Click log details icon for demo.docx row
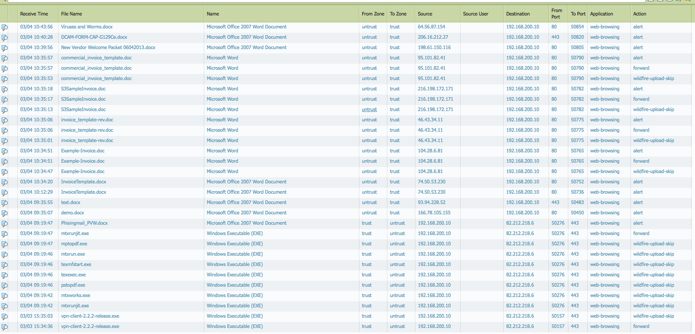This screenshot has height=334, width=695. click(4, 213)
